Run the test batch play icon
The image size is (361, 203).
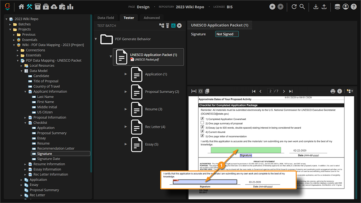179,26
